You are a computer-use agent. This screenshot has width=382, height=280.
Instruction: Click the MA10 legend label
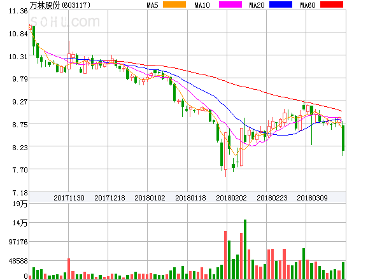click(x=202, y=5)
